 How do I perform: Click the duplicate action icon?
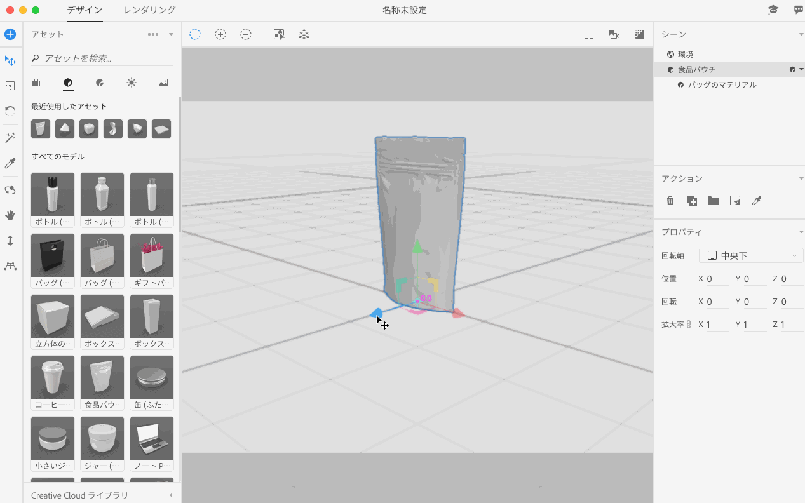[x=692, y=201]
